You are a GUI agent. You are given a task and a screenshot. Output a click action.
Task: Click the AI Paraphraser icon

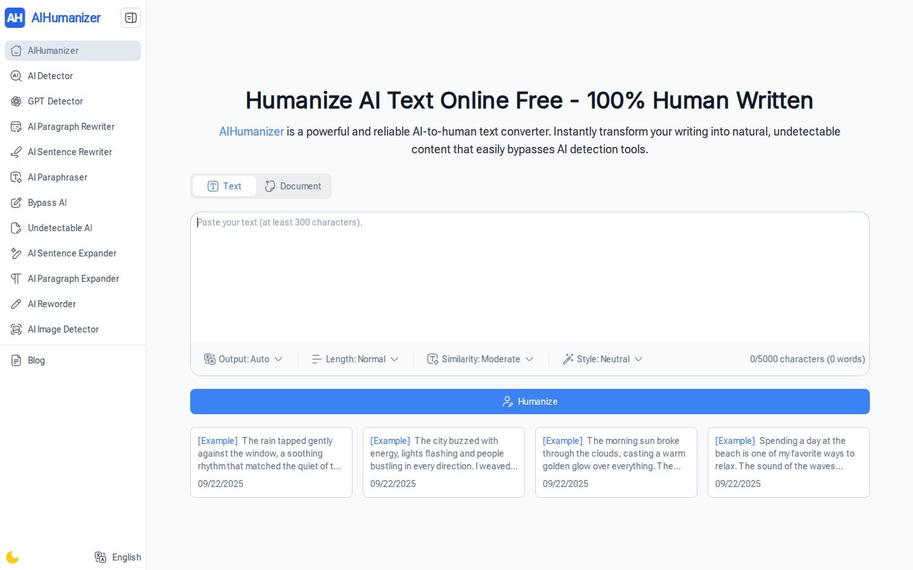point(16,177)
